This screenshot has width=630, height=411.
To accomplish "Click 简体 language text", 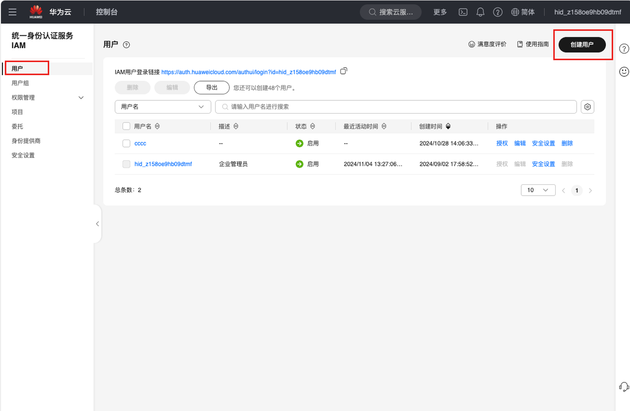I will (528, 12).
